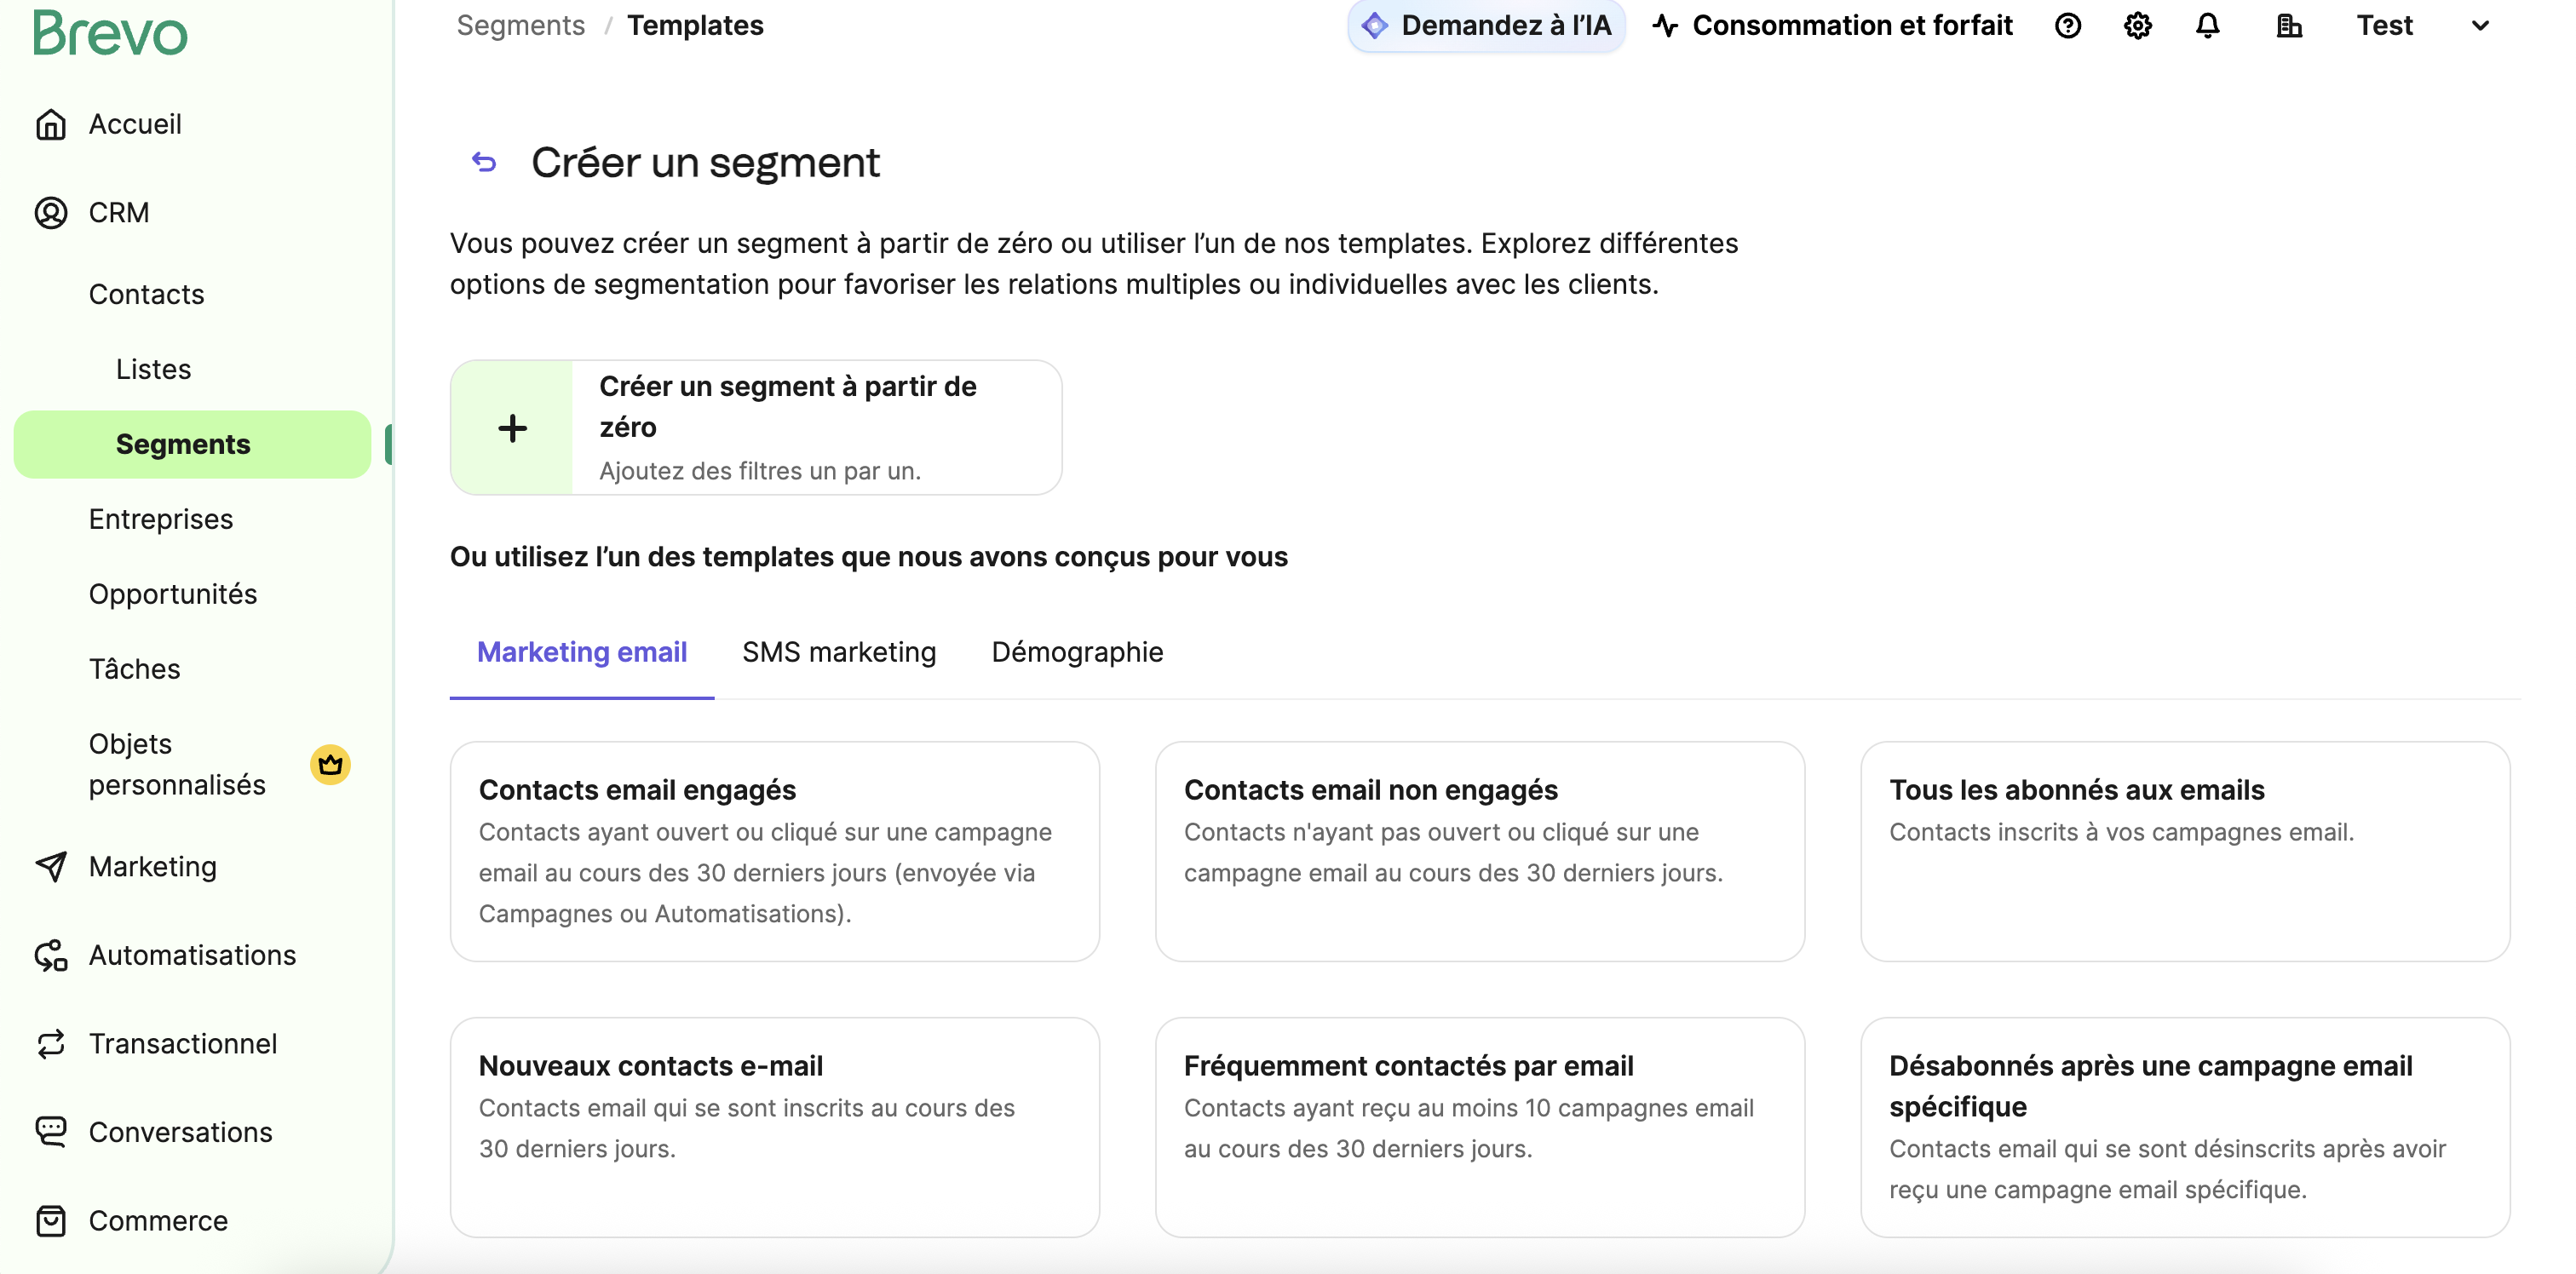Open the CRM section icon in sidebar

pos(51,212)
